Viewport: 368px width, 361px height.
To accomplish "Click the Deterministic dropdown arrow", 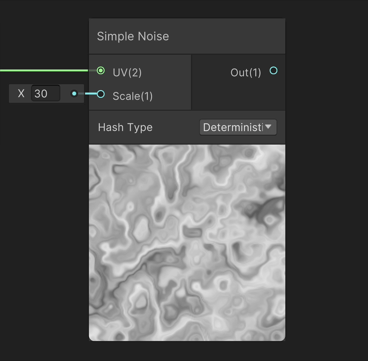I will tap(269, 127).
